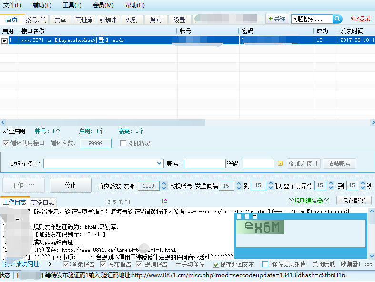Click the interface list right scroll arrow
This screenshot has height=282, width=375.
pyautogui.click(x=373, y=122)
